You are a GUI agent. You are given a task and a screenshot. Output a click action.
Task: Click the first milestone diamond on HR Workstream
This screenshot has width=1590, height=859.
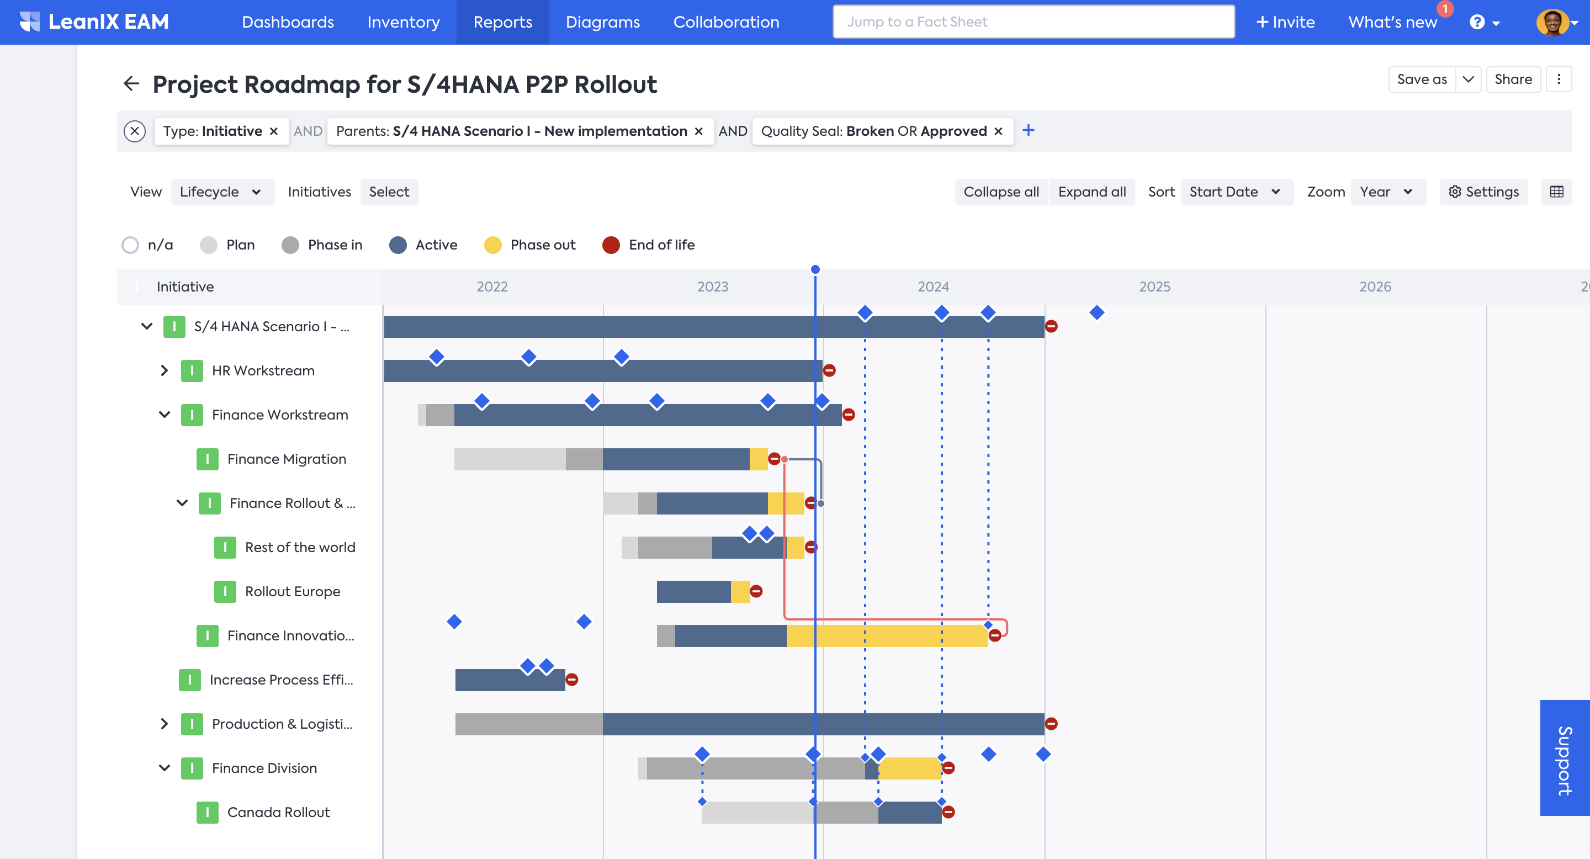(x=436, y=357)
